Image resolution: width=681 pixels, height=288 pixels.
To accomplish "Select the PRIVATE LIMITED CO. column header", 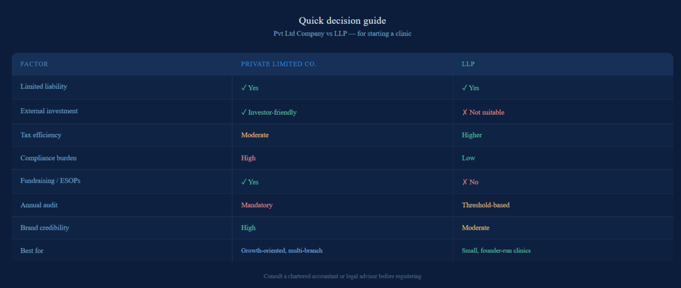I will pyautogui.click(x=279, y=64).
